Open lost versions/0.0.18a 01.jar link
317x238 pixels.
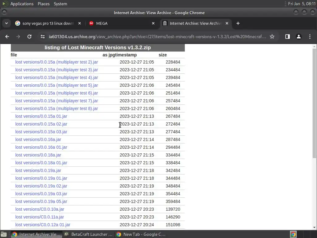point(41,163)
